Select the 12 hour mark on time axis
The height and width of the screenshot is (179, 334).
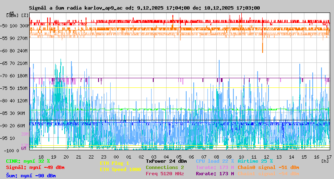click(267, 157)
